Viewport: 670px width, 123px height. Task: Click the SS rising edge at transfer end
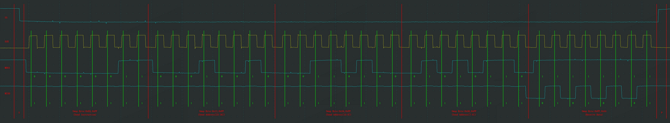tap(658, 16)
